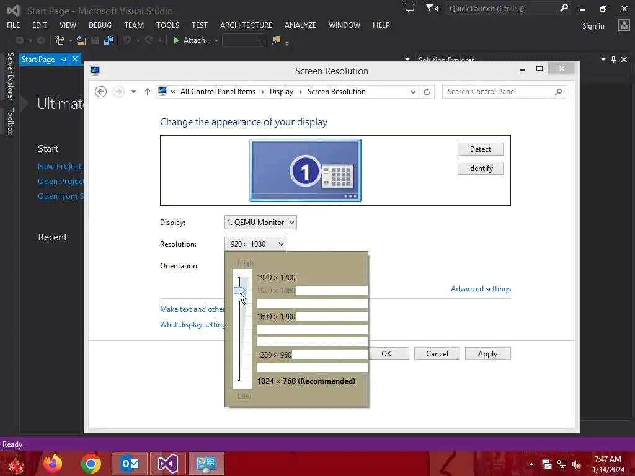Click the network tray icon

coord(562,464)
